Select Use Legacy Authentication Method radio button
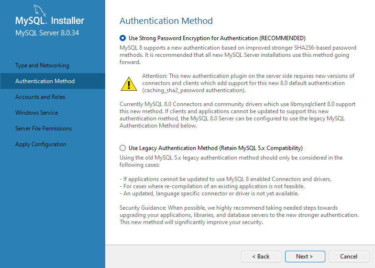Screen dimensions: 375x268 click(122, 148)
